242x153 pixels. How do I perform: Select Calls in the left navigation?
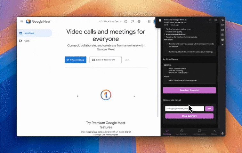coord(27,41)
